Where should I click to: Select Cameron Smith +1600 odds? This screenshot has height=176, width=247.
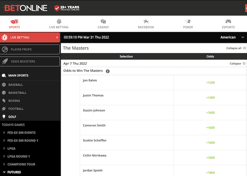(210, 128)
